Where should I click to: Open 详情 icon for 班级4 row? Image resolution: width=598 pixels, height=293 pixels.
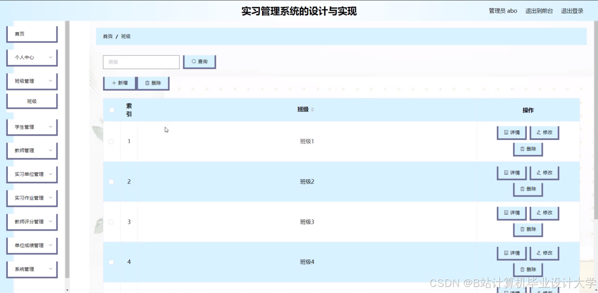(506, 253)
